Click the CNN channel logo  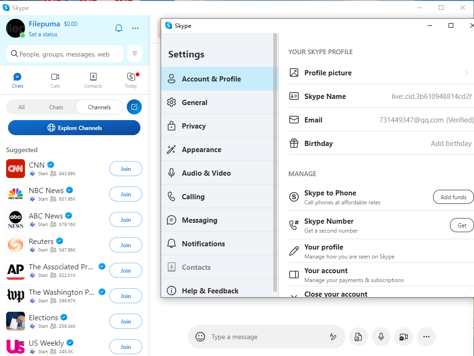click(x=16, y=169)
